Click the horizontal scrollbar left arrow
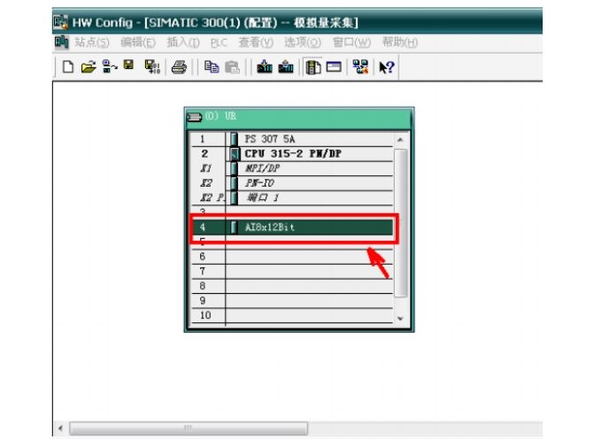The width and height of the screenshot is (609, 447). (x=60, y=428)
